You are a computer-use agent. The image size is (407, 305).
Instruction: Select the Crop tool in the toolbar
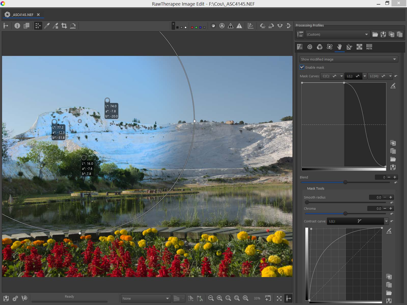tap(64, 26)
